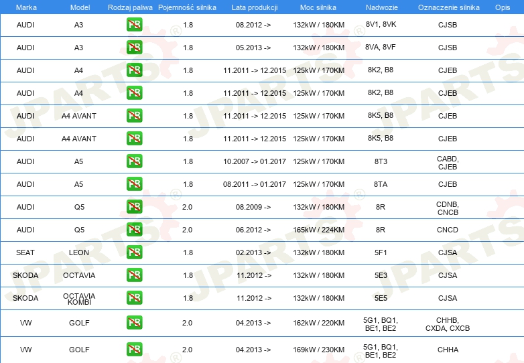
Task: Click the Oznaczenie silnika column header
Action: point(449,7)
